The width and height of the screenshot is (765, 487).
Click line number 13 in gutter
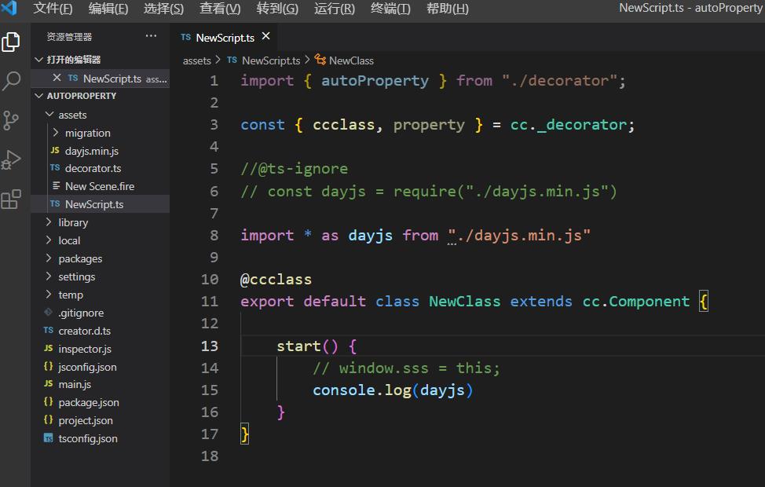(209, 346)
